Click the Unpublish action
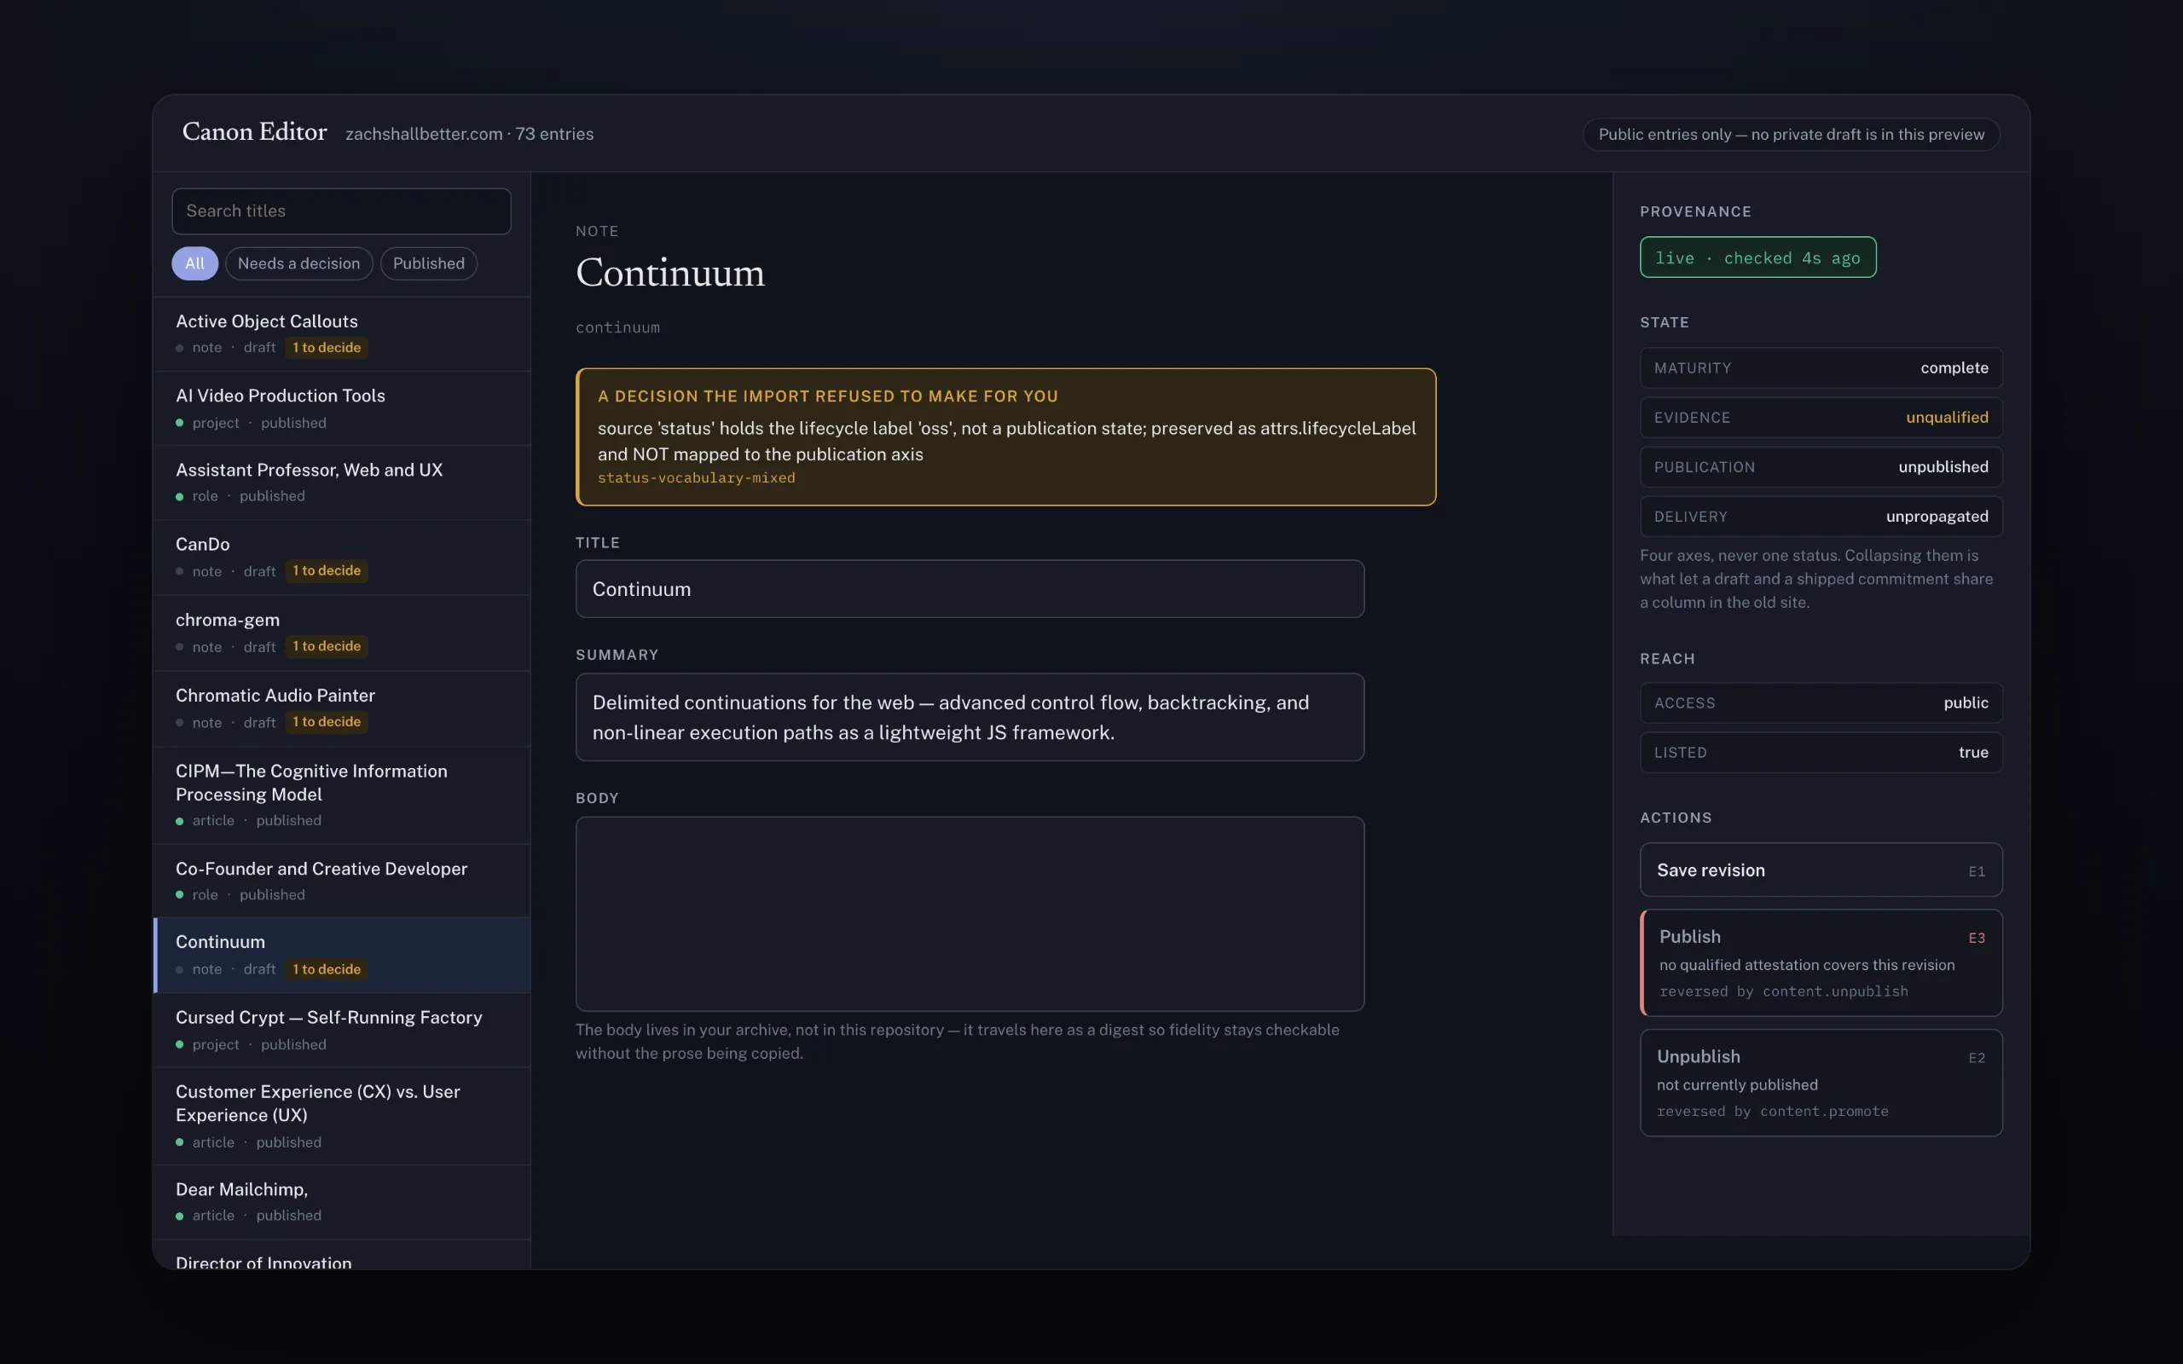The height and width of the screenshot is (1364, 2183). pos(1821,1083)
